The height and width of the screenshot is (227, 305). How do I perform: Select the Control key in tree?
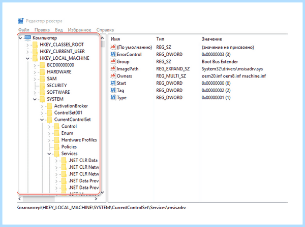tap(69, 126)
